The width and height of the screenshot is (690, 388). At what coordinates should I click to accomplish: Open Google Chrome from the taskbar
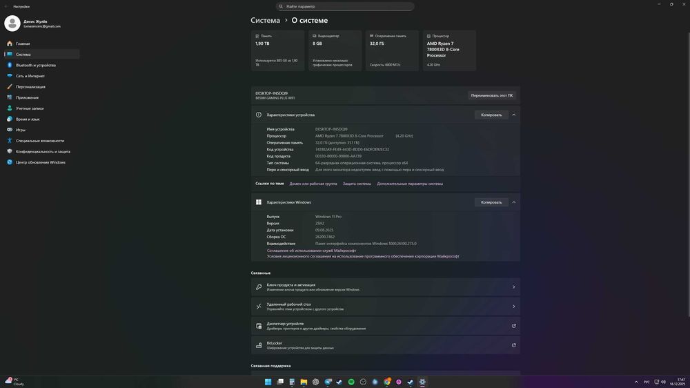pos(387,382)
